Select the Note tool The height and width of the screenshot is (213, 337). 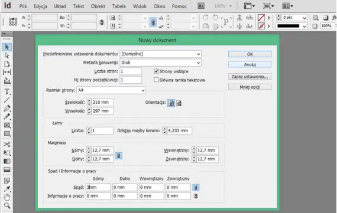(x=7, y=181)
